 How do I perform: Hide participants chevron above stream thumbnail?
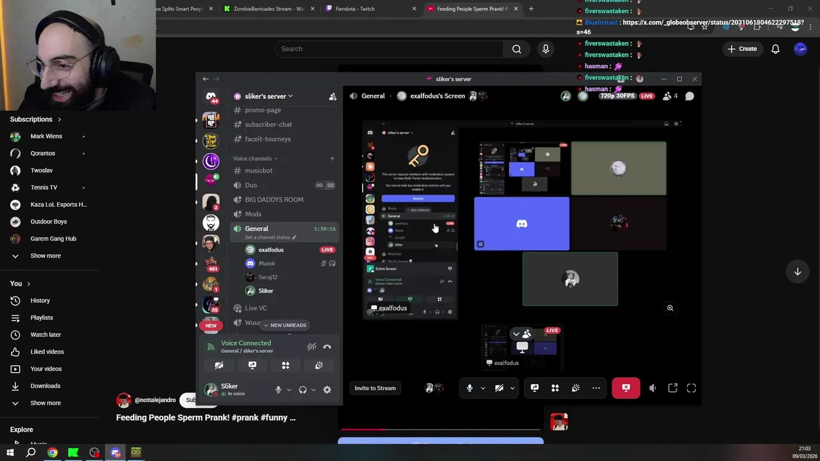pos(516,334)
